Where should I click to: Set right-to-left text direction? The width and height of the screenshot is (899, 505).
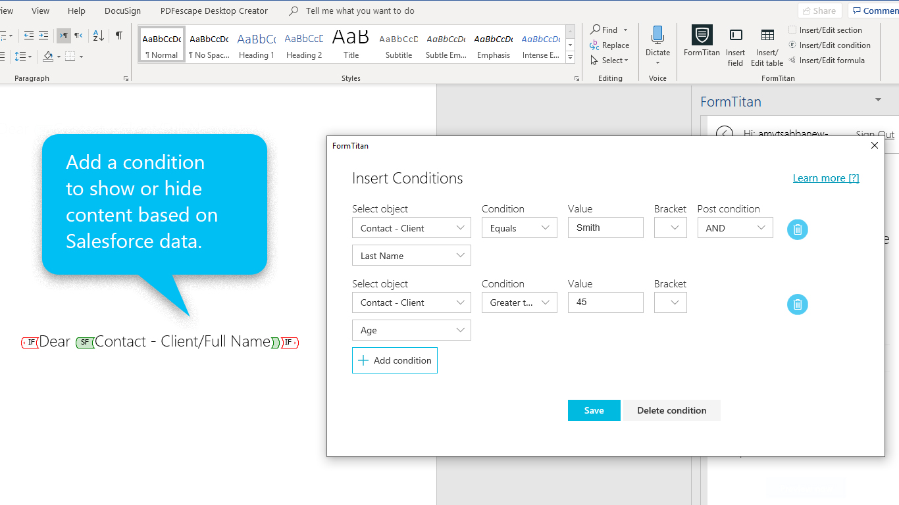[x=78, y=36]
